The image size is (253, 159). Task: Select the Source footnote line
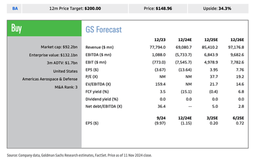click(79, 155)
